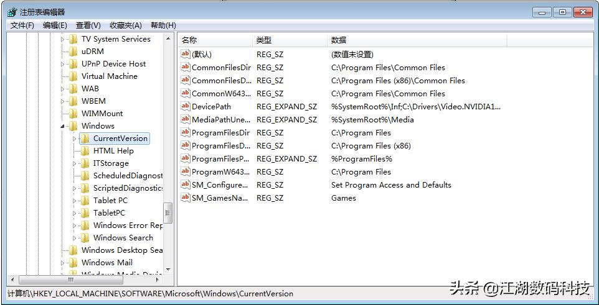599x305 pixels.
Task: Expand the Windows Error Reporting key
Action: pos(75,225)
